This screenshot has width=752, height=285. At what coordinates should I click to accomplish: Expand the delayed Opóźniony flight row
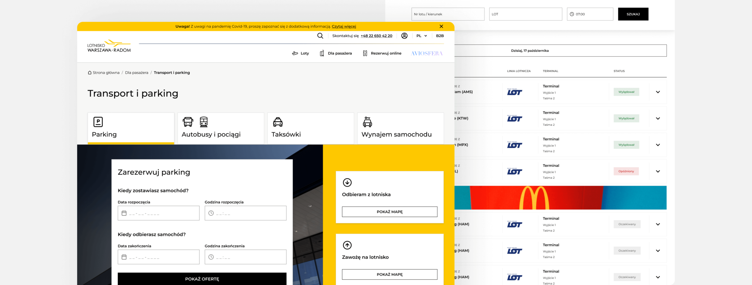tap(658, 171)
